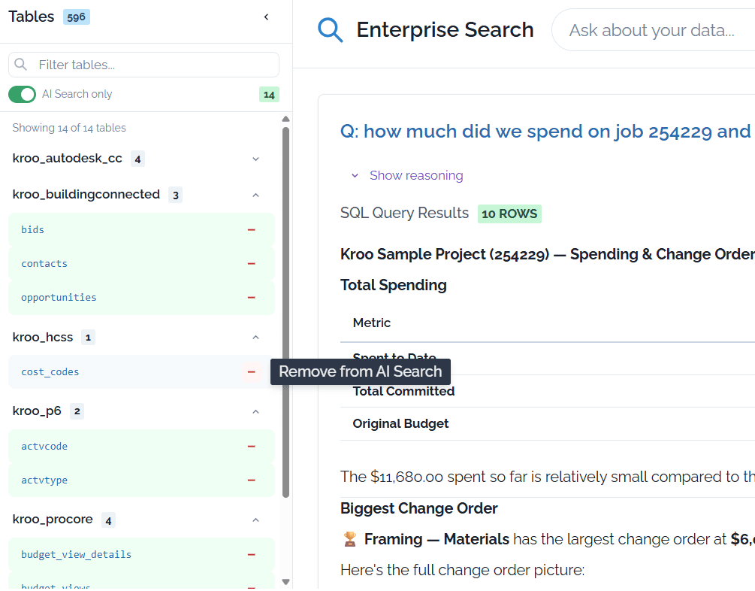This screenshot has height=591, width=755.
Task: Toggle the AI Search only switch
Action: coord(23,94)
